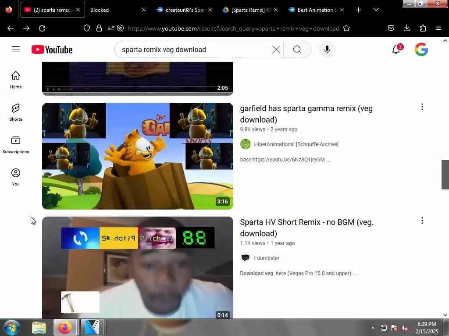Open the Save to Pocket button
Screen dimensions: 449x336
tap(391, 28)
